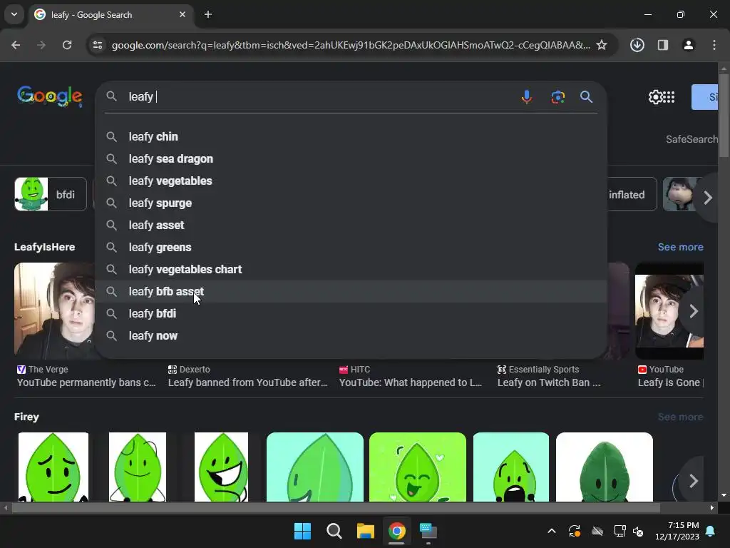Open 'Leafy banned from YouTube after...' link
The image size is (730, 548).
(247, 382)
